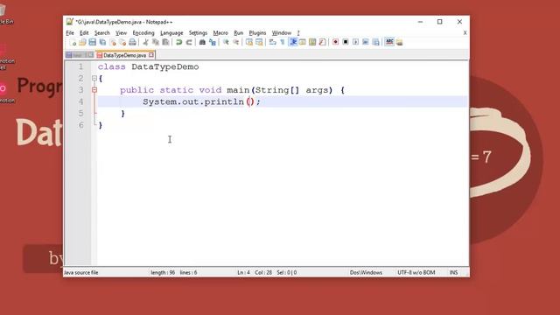Maximize the Notepad++ window

(439, 22)
